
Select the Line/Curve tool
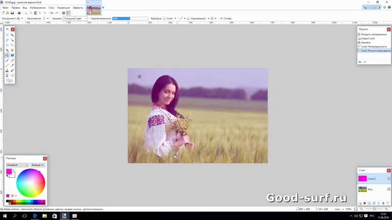click(x=12, y=75)
